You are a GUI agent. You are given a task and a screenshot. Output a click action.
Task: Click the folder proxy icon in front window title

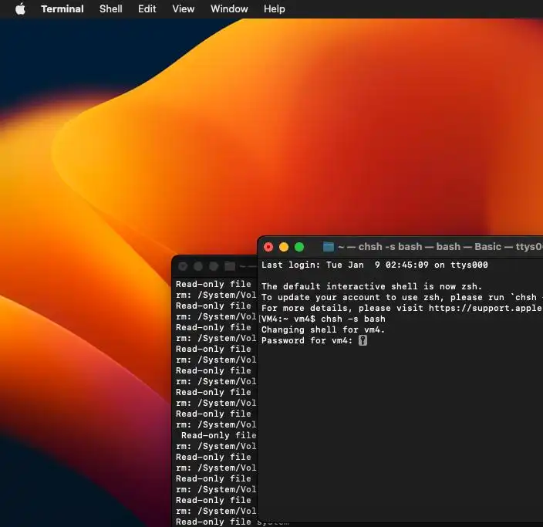(x=329, y=247)
